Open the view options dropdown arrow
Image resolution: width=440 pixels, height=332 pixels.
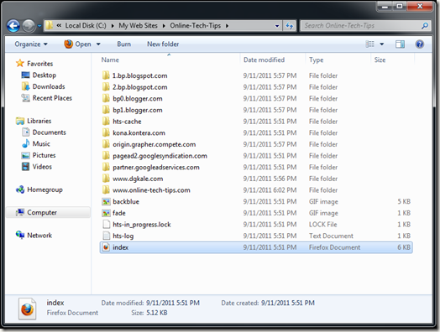(x=381, y=44)
